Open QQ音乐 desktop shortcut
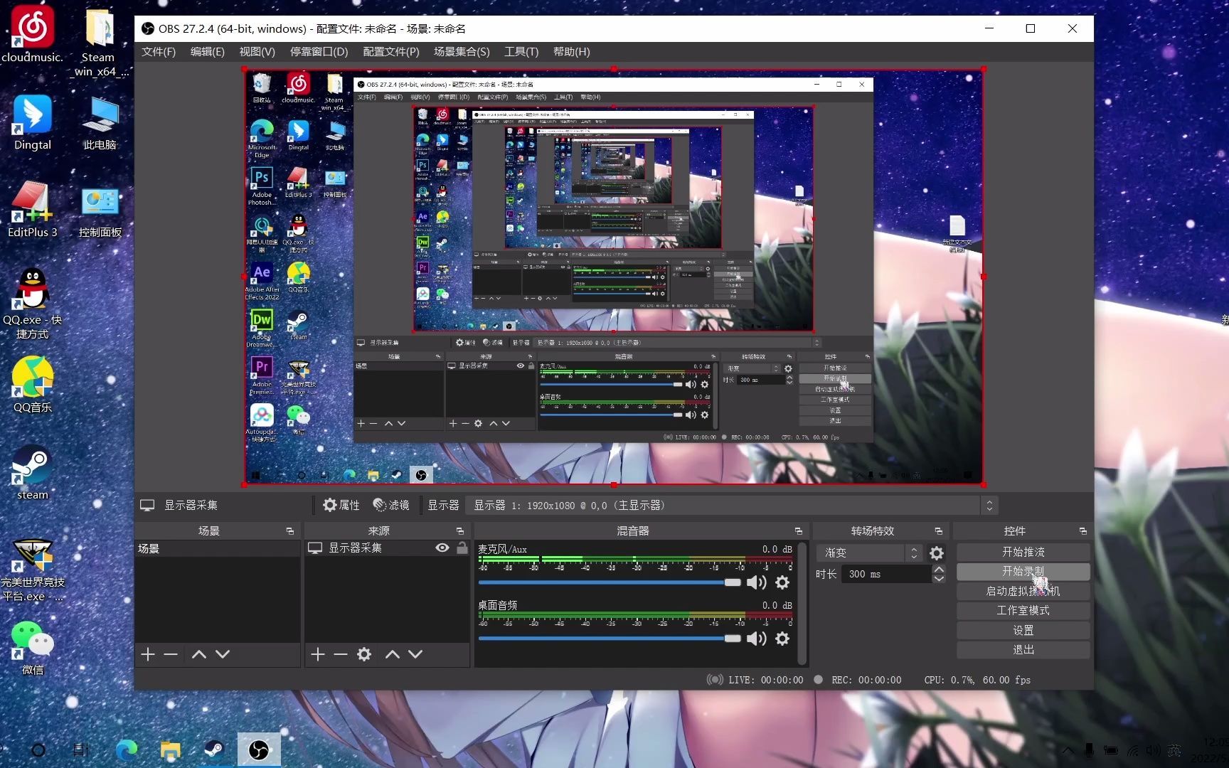1229x768 pixels. 32,384
